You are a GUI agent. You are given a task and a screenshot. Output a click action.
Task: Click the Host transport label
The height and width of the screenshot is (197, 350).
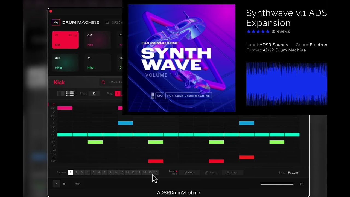[x=78, y=184]
